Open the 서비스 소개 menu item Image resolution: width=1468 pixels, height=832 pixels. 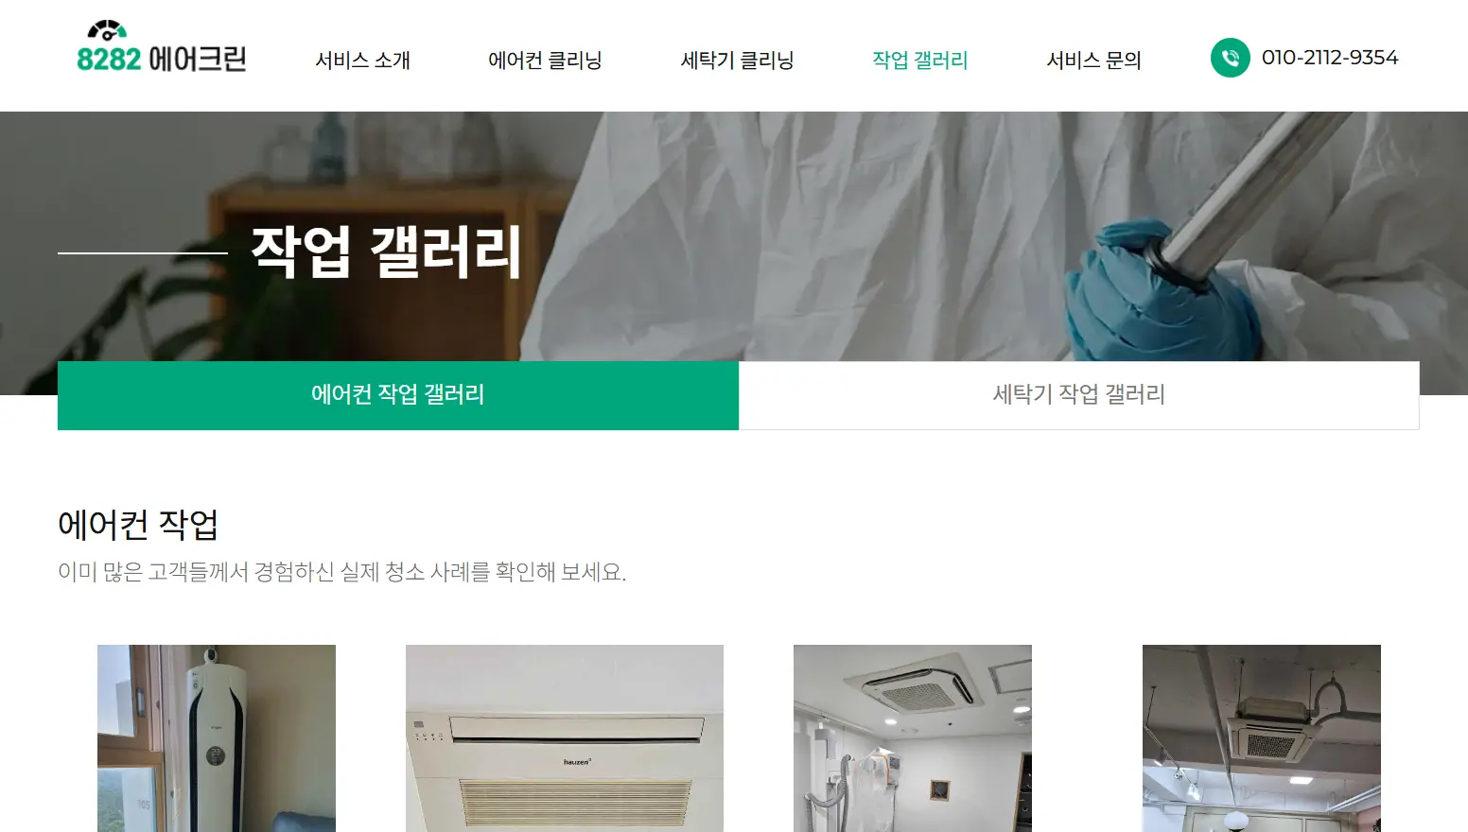pos(362,60)
